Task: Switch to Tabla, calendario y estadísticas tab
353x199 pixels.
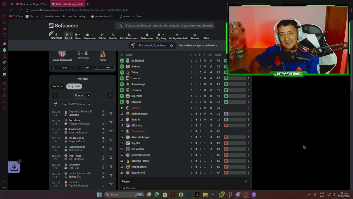Action: tap(67, 4)
